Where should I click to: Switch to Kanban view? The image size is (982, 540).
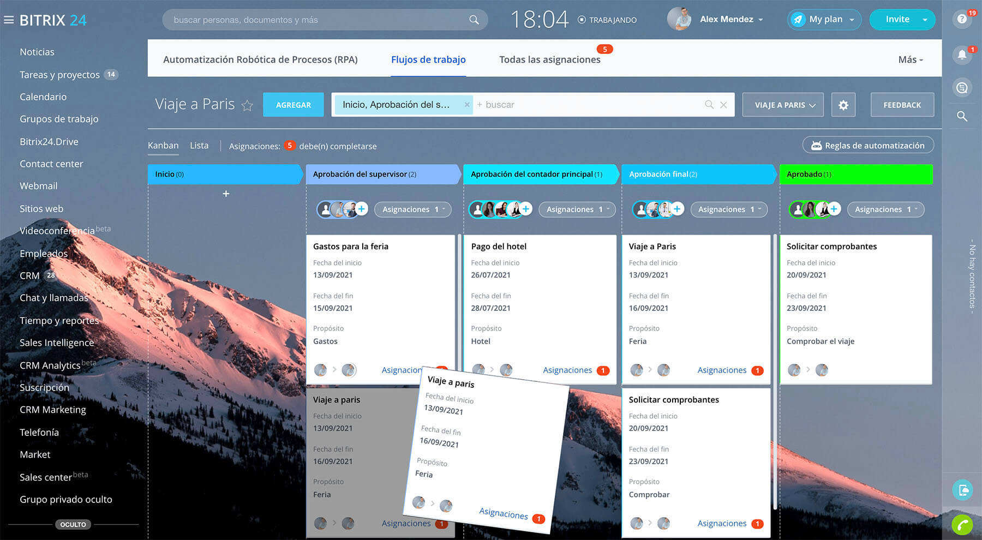pos(163,146)
